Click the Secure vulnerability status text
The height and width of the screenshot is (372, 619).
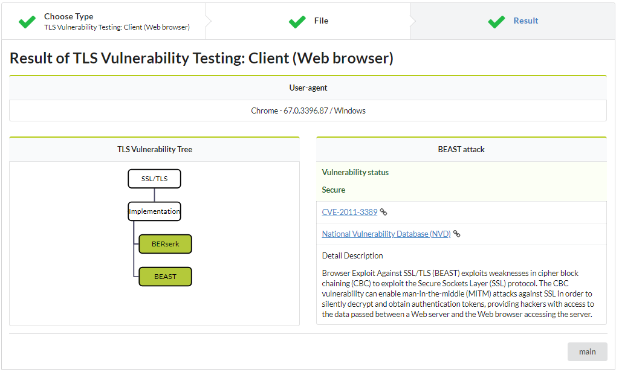pos(334,190)
